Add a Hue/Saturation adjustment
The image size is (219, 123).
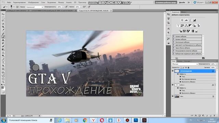(x=182, y=26)
